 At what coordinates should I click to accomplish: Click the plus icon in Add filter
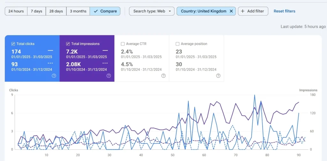(x=243, y=11)
